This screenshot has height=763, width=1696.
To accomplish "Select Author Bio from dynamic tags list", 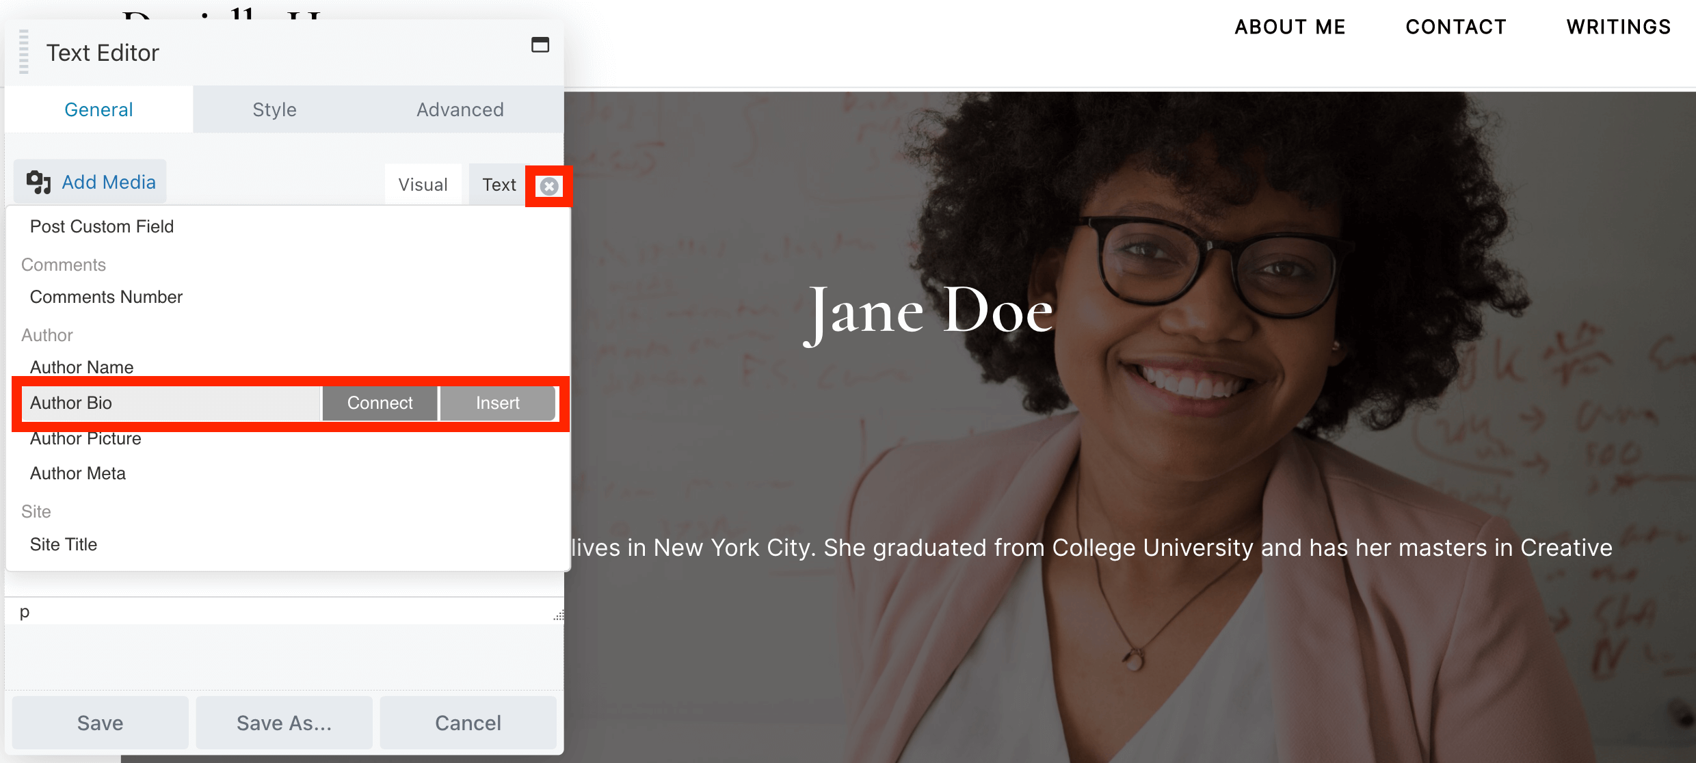I will 167,402.
